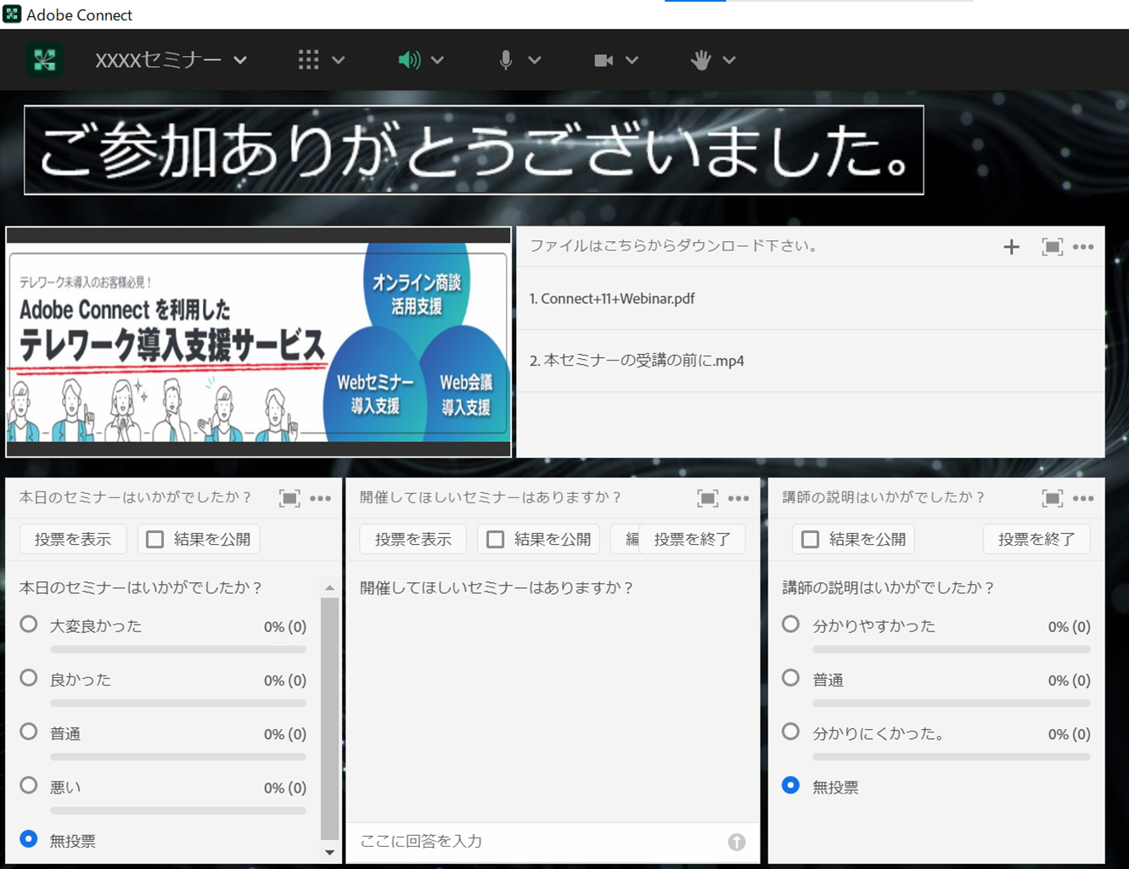Image resolution: width=1129 pixels, height=869 pixels.
Task: Select 普通 in the 本日のセミナー poll
Action: [x=29, y=732]
